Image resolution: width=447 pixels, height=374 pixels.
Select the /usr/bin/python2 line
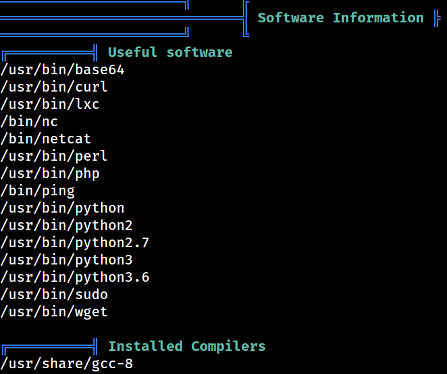[x=67, y=225]
